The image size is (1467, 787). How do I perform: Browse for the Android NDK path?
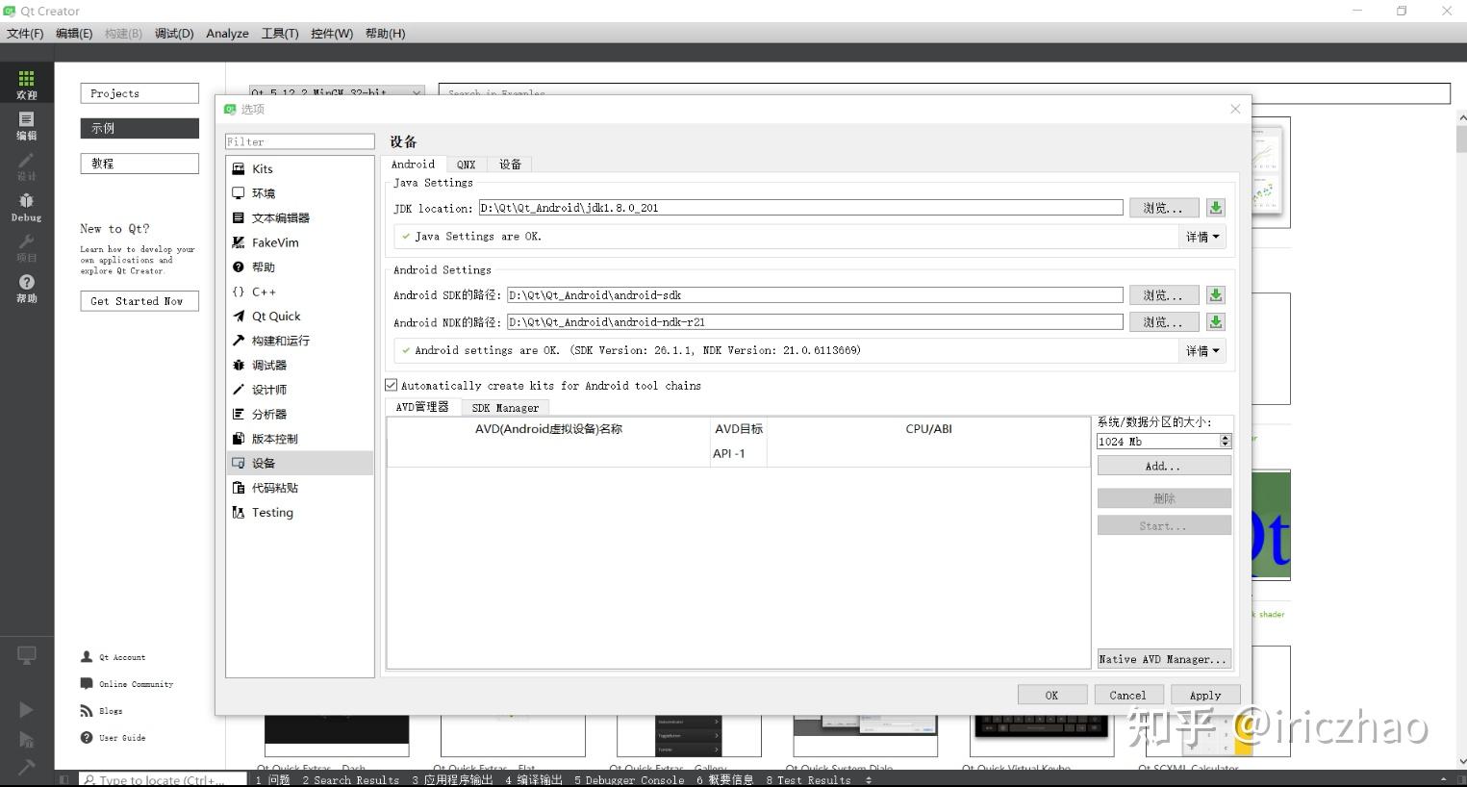click(1163, 322)
